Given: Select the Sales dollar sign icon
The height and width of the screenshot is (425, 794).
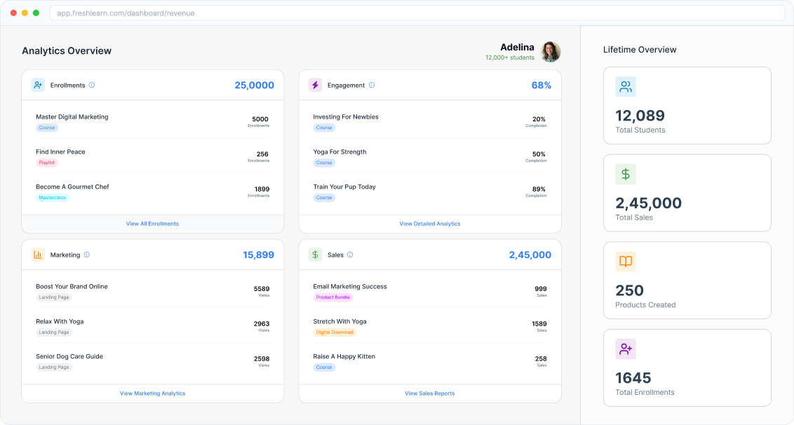Looking at the screenshot, I should point(317,255).
